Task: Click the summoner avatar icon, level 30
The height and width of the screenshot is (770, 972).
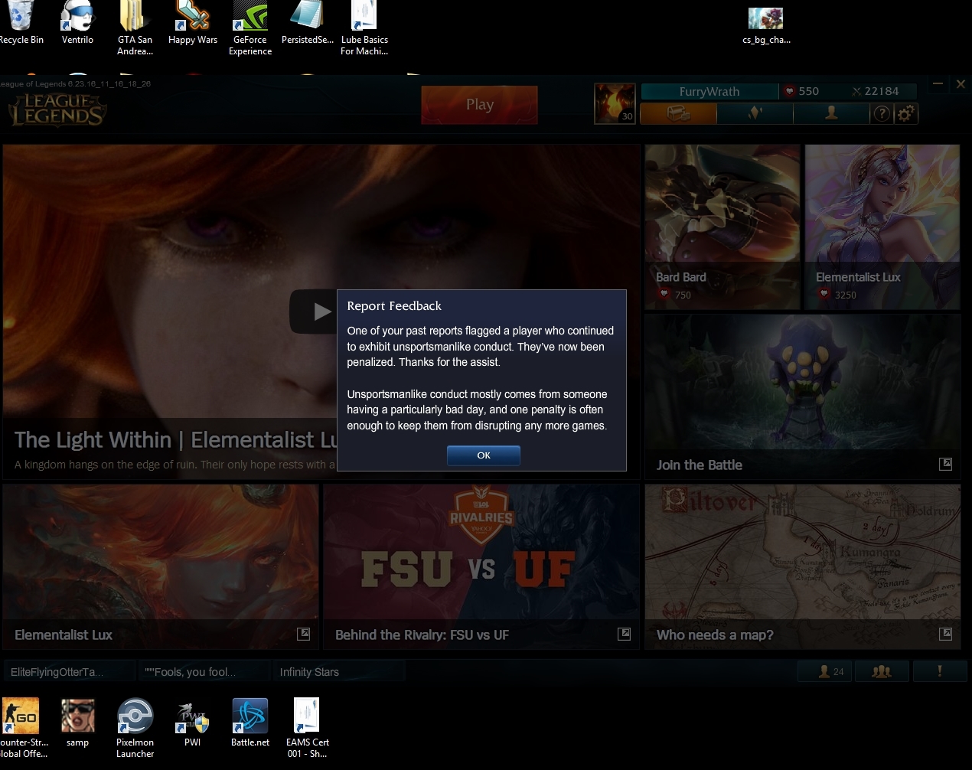Action: pyautogui.click(x=615, y=103)
